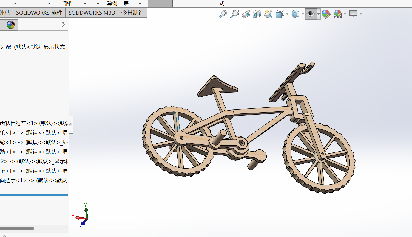The width and height of the screenshot is (412, 237).
Task: Open the View Settings monitor dropdown arrow
Action: click(x=361, y=14)
